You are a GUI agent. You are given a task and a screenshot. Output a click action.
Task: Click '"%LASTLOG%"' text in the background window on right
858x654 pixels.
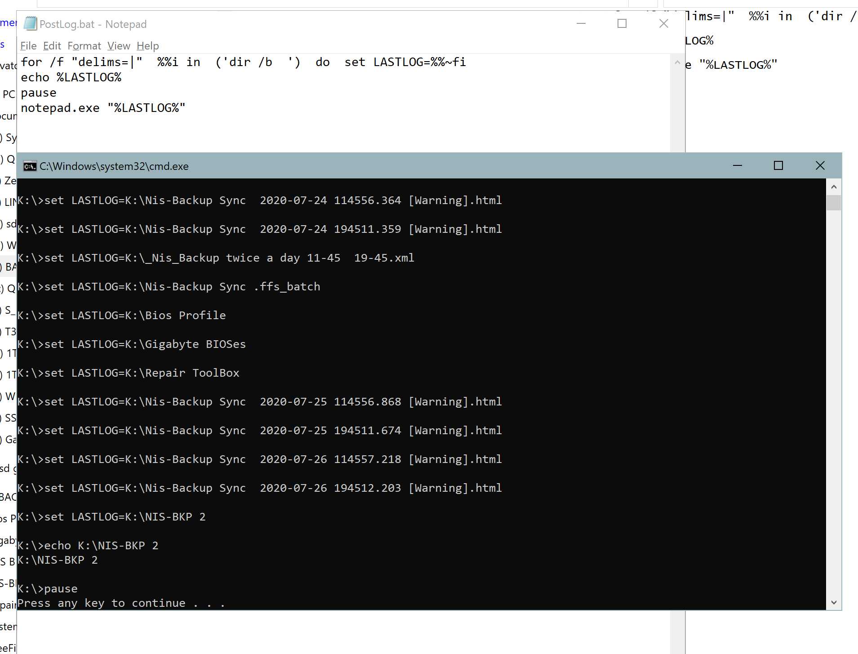pos(738,65)
